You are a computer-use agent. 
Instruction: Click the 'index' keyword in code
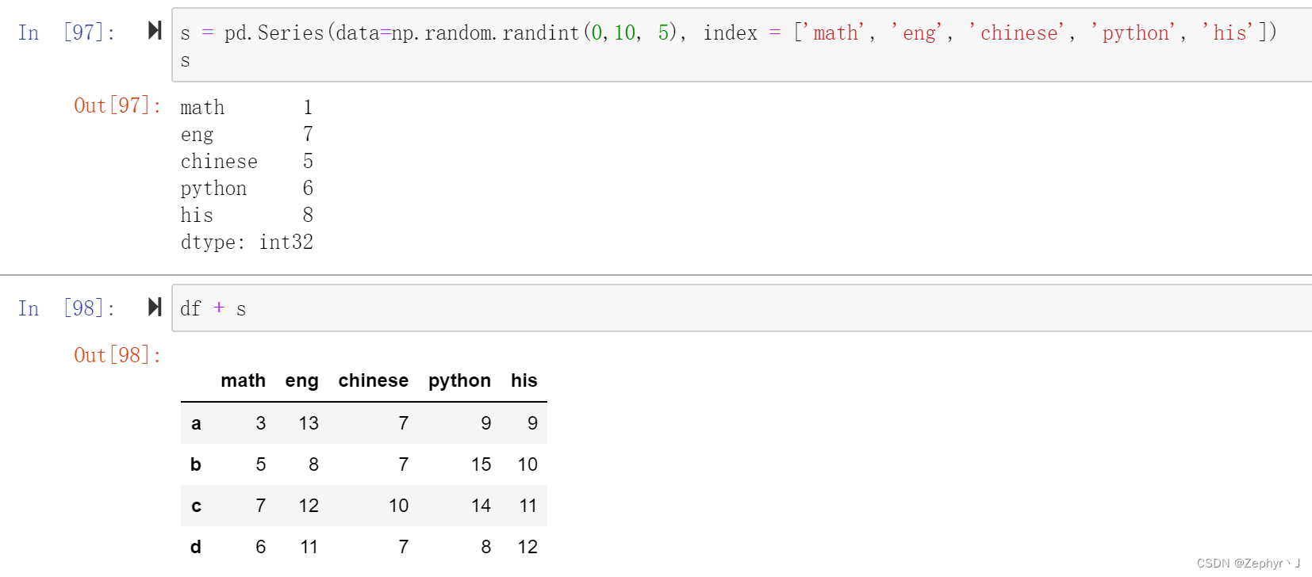730,32
